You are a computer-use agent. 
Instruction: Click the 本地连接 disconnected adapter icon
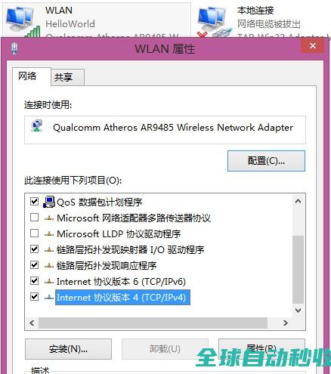tap(215, 22)
